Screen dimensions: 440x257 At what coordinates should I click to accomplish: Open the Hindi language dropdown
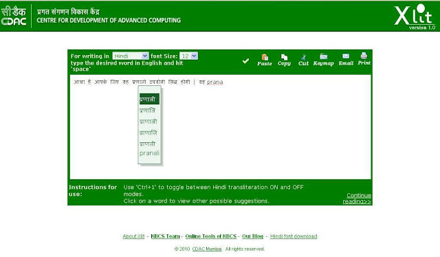click(x=130, y=56)
